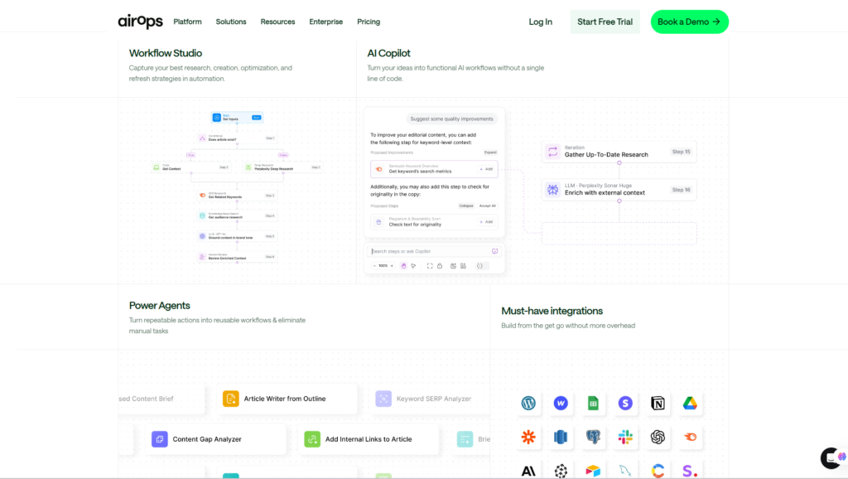Screen dimensions: 848x479
Task: Click the AirOps logo
Action: tap(140, 22)
